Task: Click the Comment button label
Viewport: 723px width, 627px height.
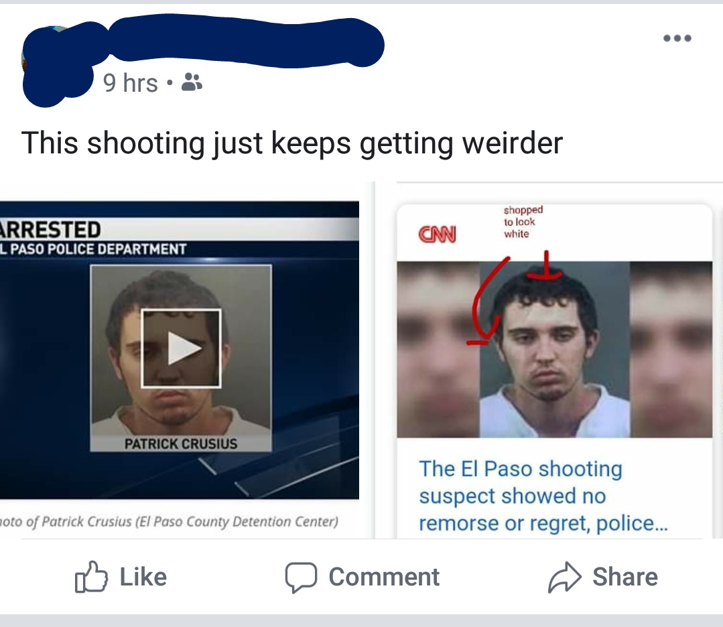Action: point(384,577)
